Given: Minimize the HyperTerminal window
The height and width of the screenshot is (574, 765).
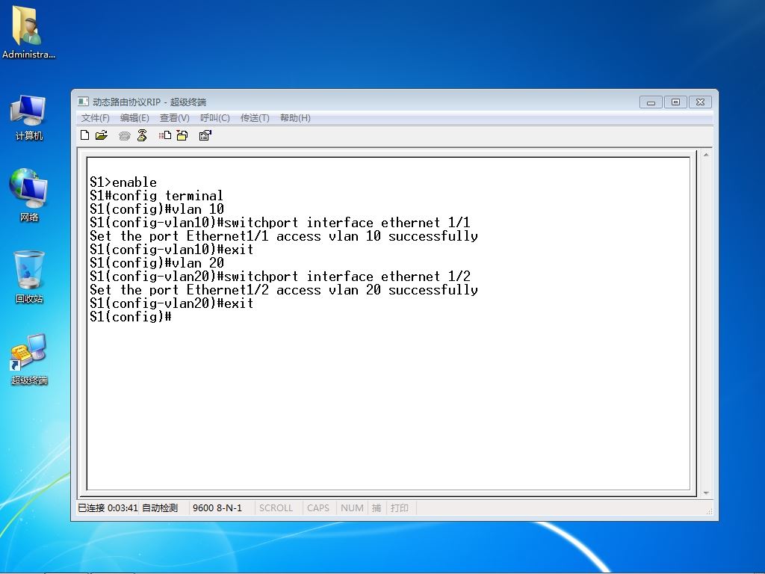Looking at the screenshot, I should (651, 102).
